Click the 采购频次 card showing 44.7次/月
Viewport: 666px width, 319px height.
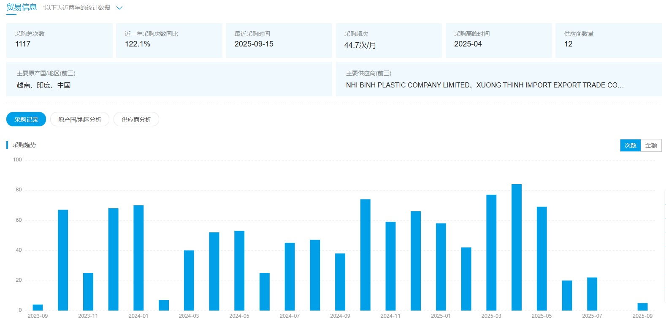pyautogui.click(x=389, y=41)
